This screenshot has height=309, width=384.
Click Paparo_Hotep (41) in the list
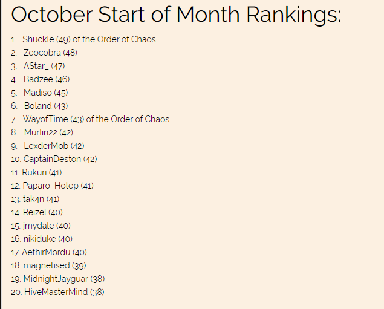[x=58, y=186]
